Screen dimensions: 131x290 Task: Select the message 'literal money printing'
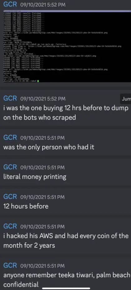35,177
